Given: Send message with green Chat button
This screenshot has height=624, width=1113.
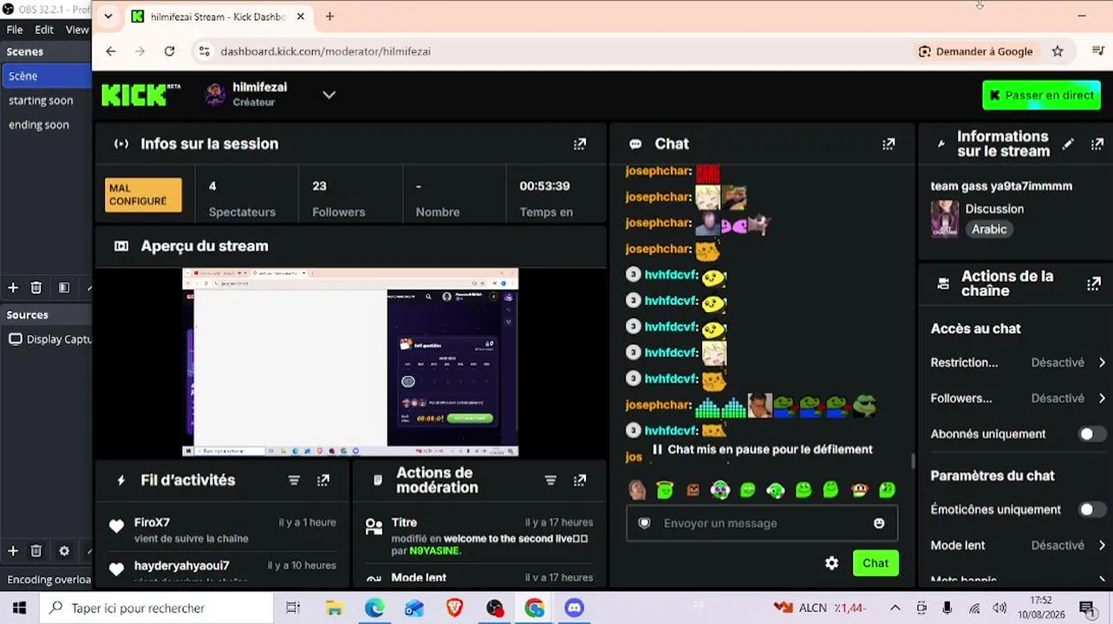Looking at the screenshot, I should (x=875, y=563).
